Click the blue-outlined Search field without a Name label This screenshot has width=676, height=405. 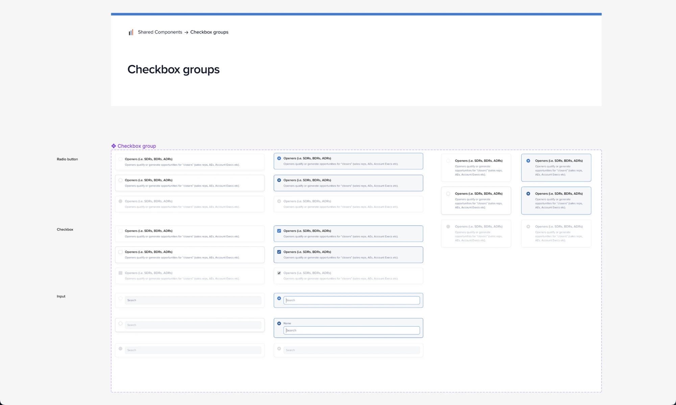(352, 300)
